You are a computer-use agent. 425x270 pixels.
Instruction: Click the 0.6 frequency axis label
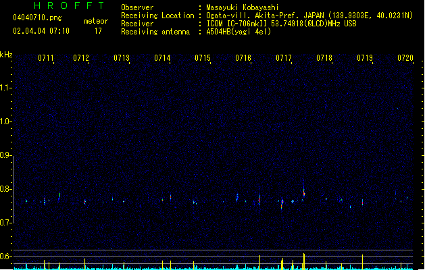(x=5, y=256)
